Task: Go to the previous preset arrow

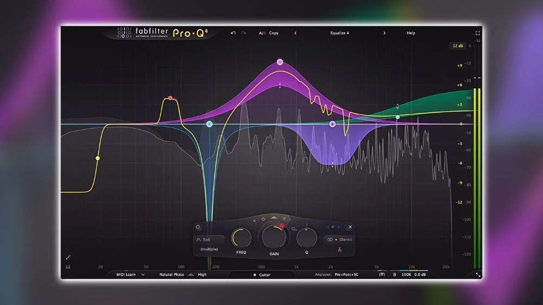Action: (x=295, y=33)
